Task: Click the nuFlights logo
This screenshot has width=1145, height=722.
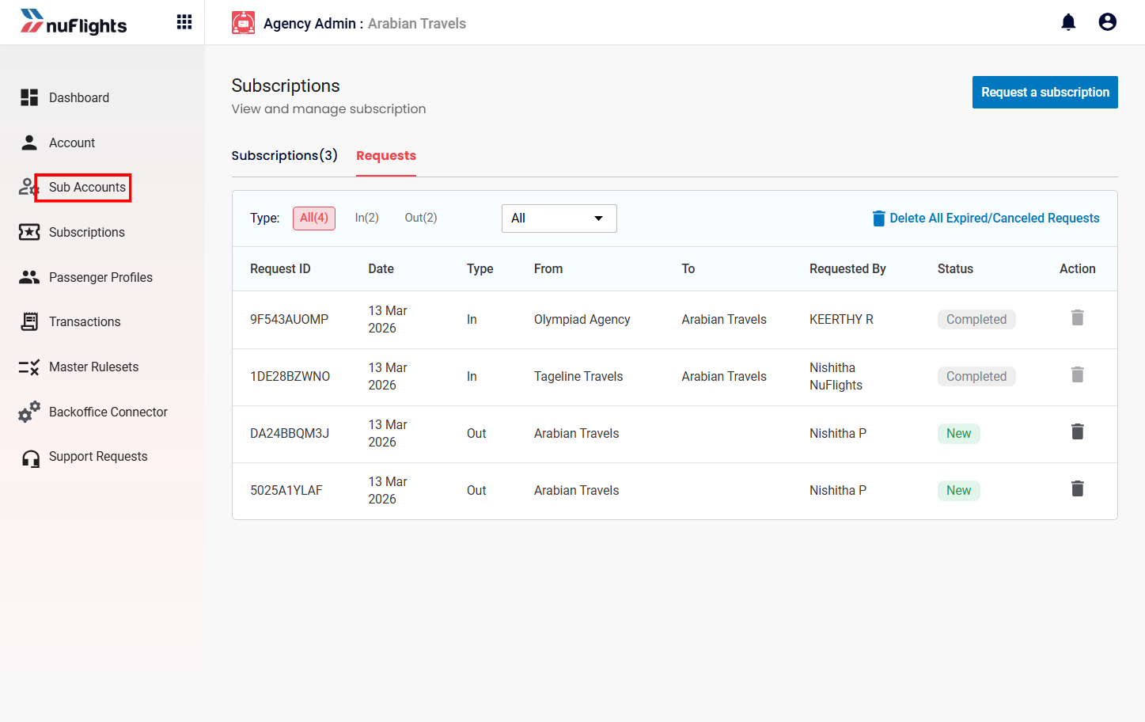Action: 74,22
